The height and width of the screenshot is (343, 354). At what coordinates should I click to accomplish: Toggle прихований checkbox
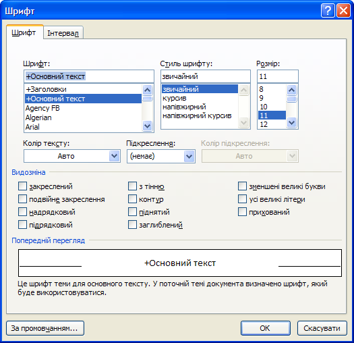(242, 212)
